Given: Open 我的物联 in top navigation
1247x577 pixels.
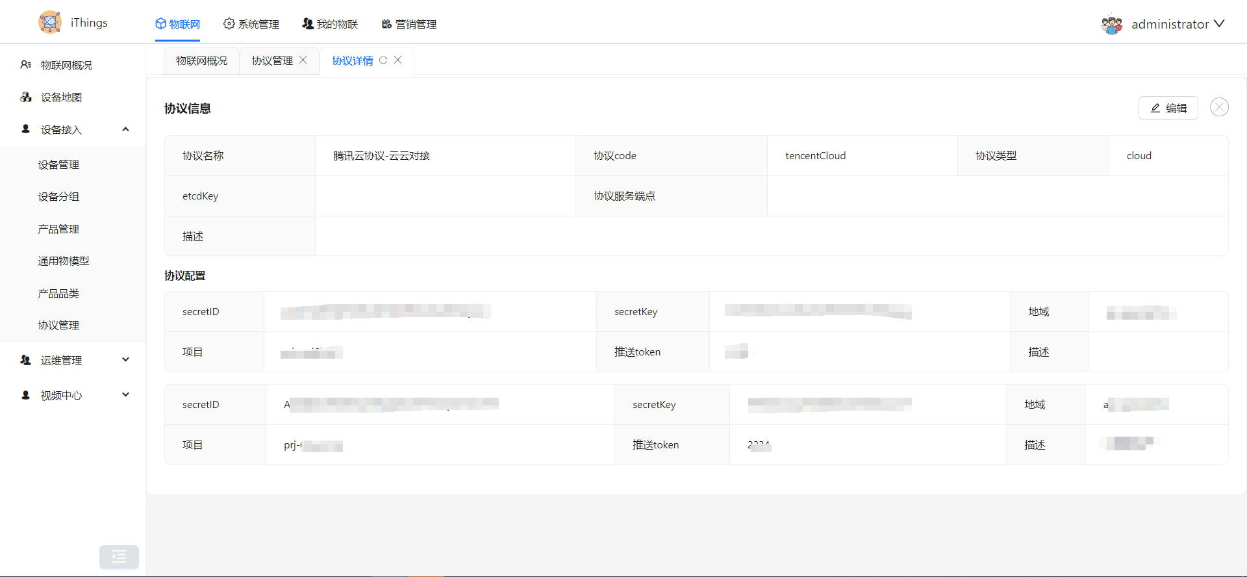Looking at the screenshot, I should [330, 24].
